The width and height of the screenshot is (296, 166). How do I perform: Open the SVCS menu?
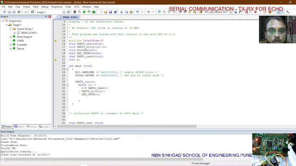77,7
